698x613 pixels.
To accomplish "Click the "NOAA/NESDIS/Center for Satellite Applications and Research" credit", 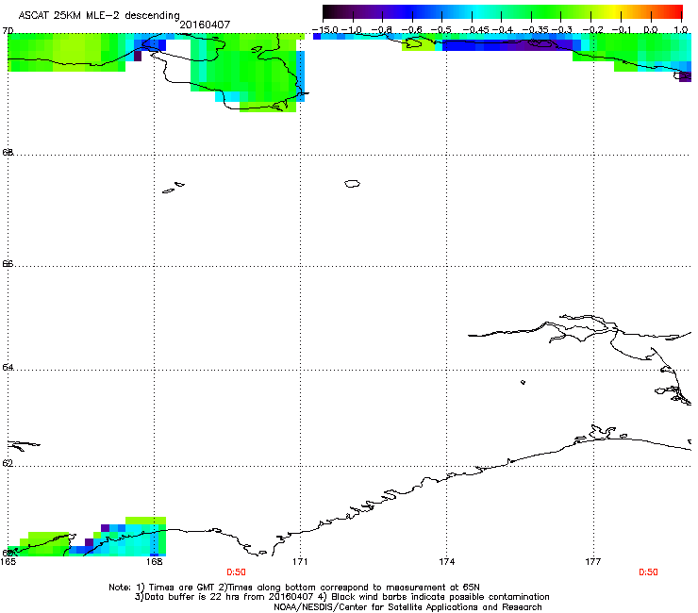I will click(x=407, y=606).
